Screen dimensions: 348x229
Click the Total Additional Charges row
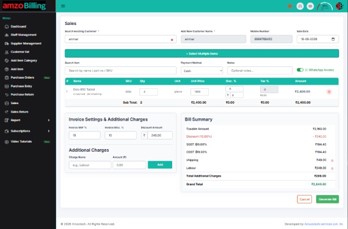259,176
